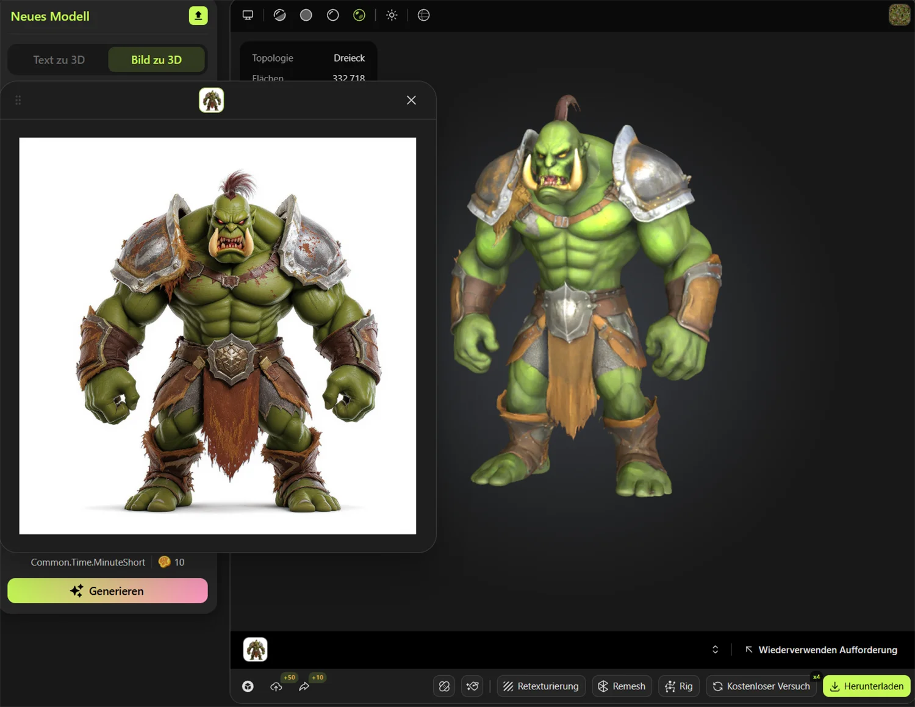Click the orc thumbnail in prompt bar
Image resolution: width=915 pixels, height=707 pixels.
point(256,650)
